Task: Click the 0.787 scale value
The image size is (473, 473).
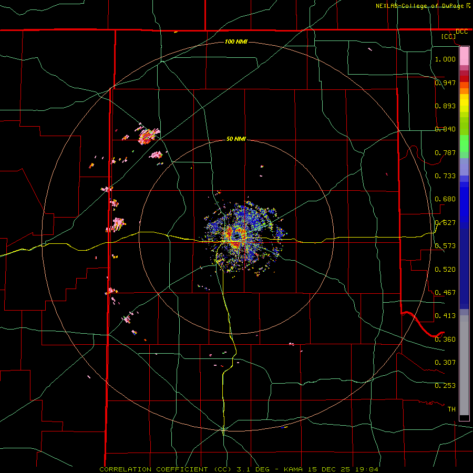Action: [x=445, y=152]
